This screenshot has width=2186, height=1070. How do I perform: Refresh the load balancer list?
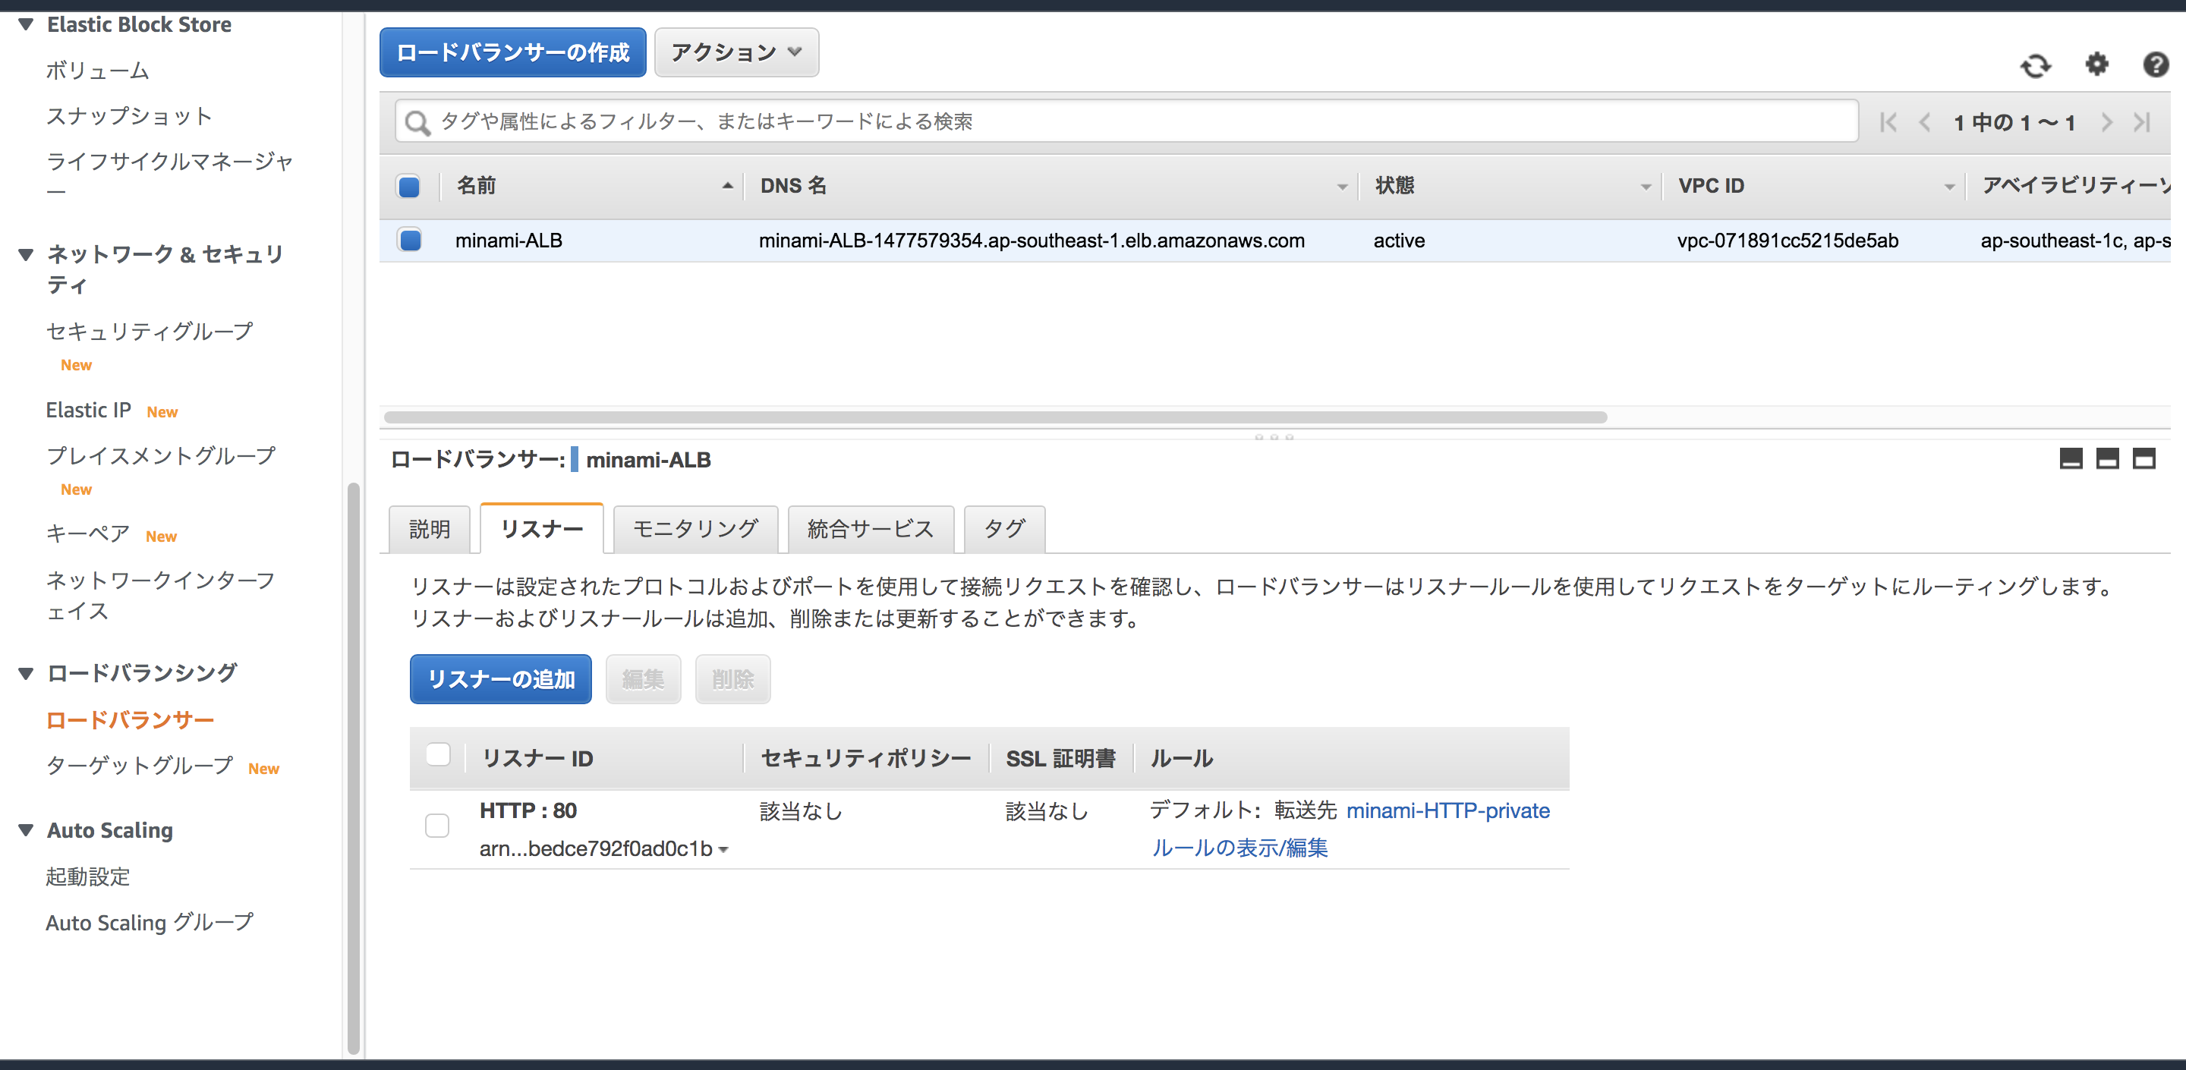tap(2036, 66)
